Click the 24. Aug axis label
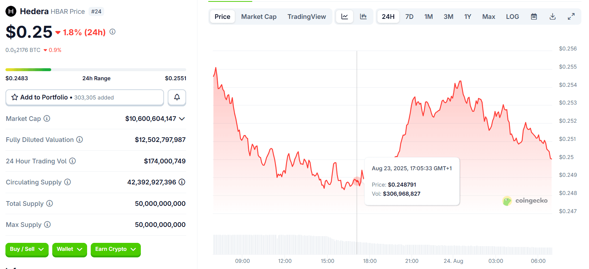 pos(453,261)
